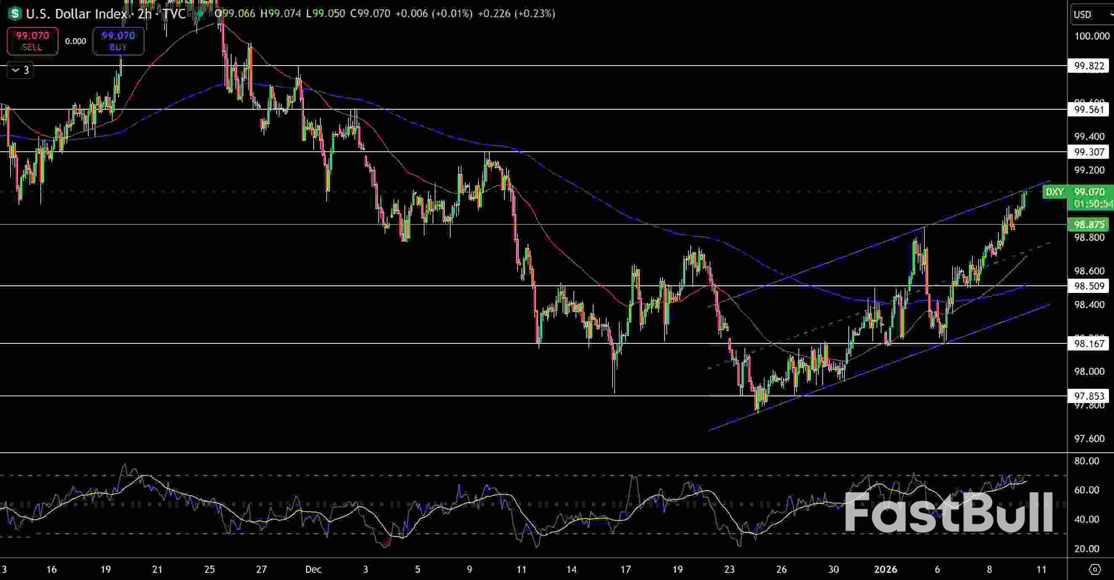
Task: Click the green market status dot
Action: point(199,14)
